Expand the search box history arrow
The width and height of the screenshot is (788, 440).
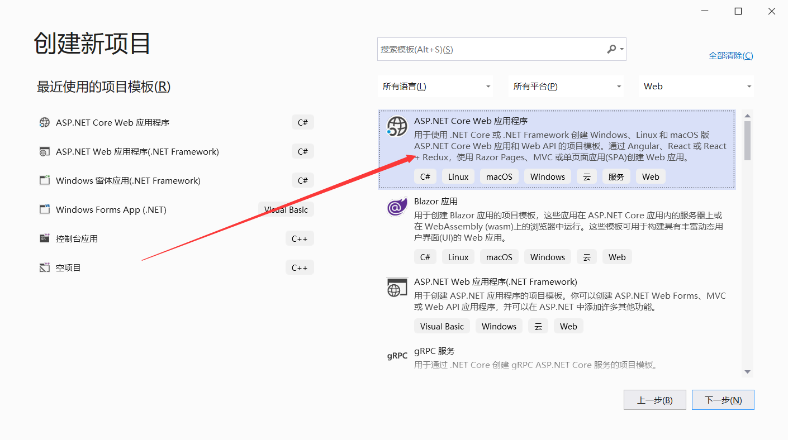(x=622, y=49)
